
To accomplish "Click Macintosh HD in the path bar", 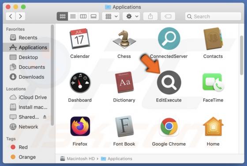I will (78, 158).
